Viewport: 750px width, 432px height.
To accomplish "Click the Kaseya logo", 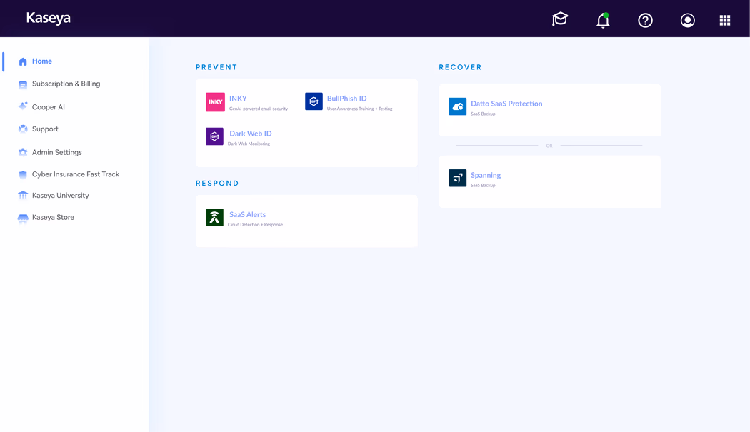I will tap(49, 18).
